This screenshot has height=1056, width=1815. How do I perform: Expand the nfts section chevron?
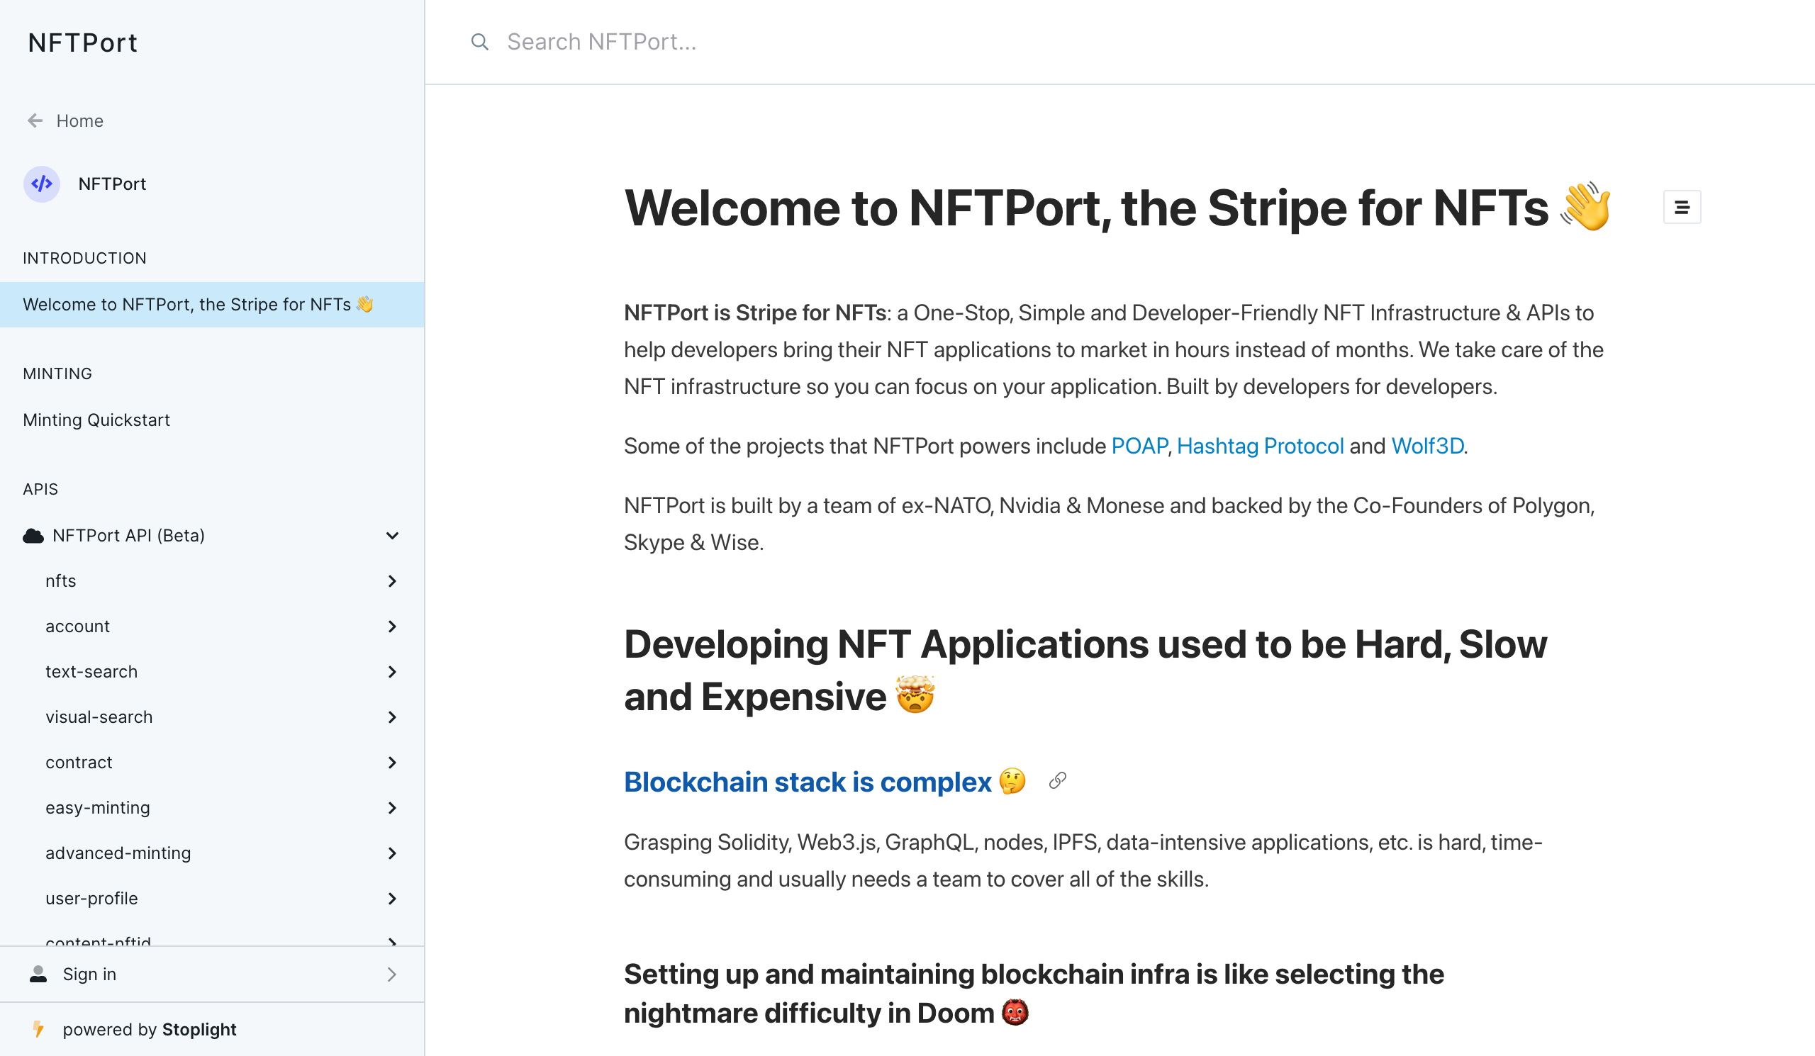pyautogui.click(x=393, y=581)
